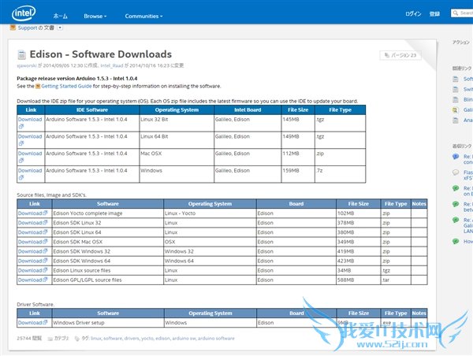This screenshot has width=473, height=356.
Task: Go to ホーム in the navigation bar
Action: pos(60,16)
